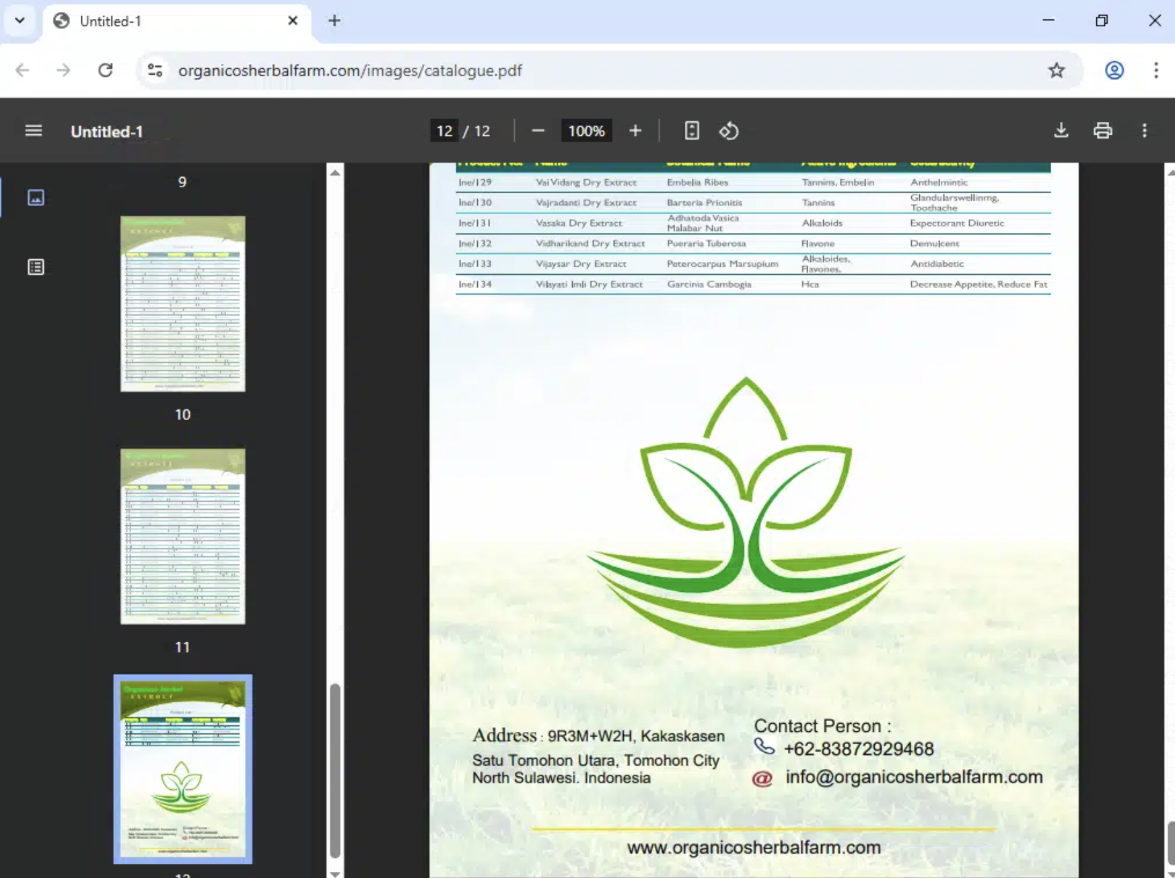
Task: Reload the catalogue PDF page
Action: [106, 70]
